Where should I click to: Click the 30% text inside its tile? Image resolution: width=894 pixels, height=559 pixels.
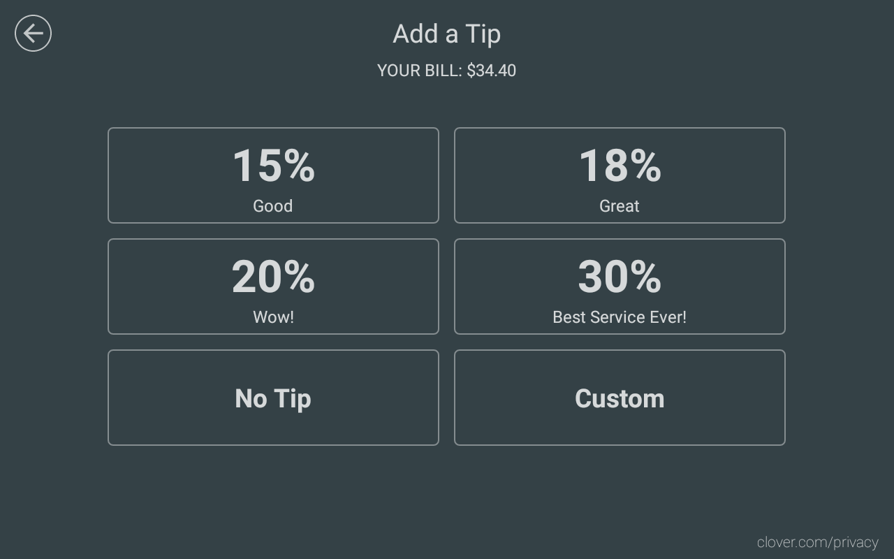click(620, 277)
